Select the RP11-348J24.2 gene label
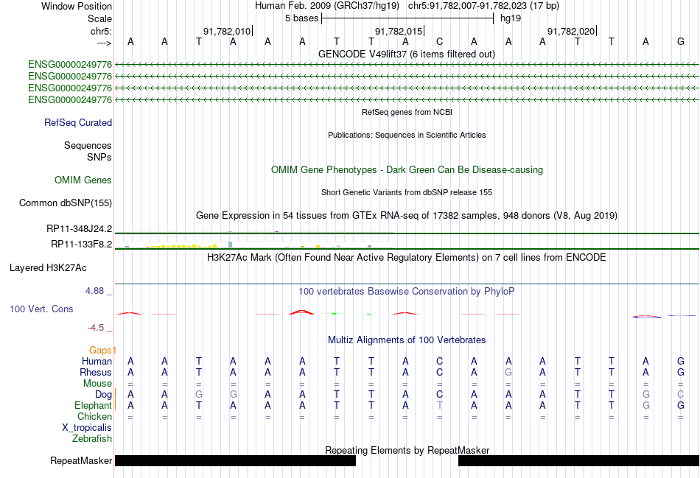The width and height of the screenshot is (700, 478). click(79, 229)
